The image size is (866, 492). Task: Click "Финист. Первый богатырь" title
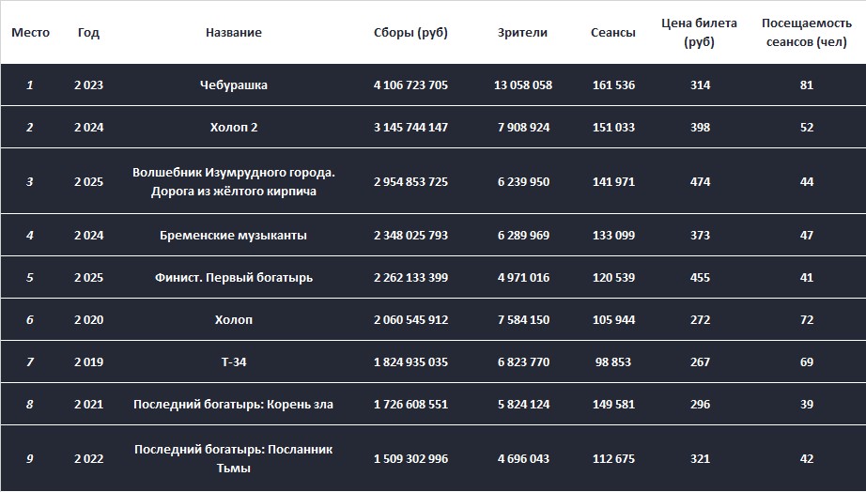[234, 278]
